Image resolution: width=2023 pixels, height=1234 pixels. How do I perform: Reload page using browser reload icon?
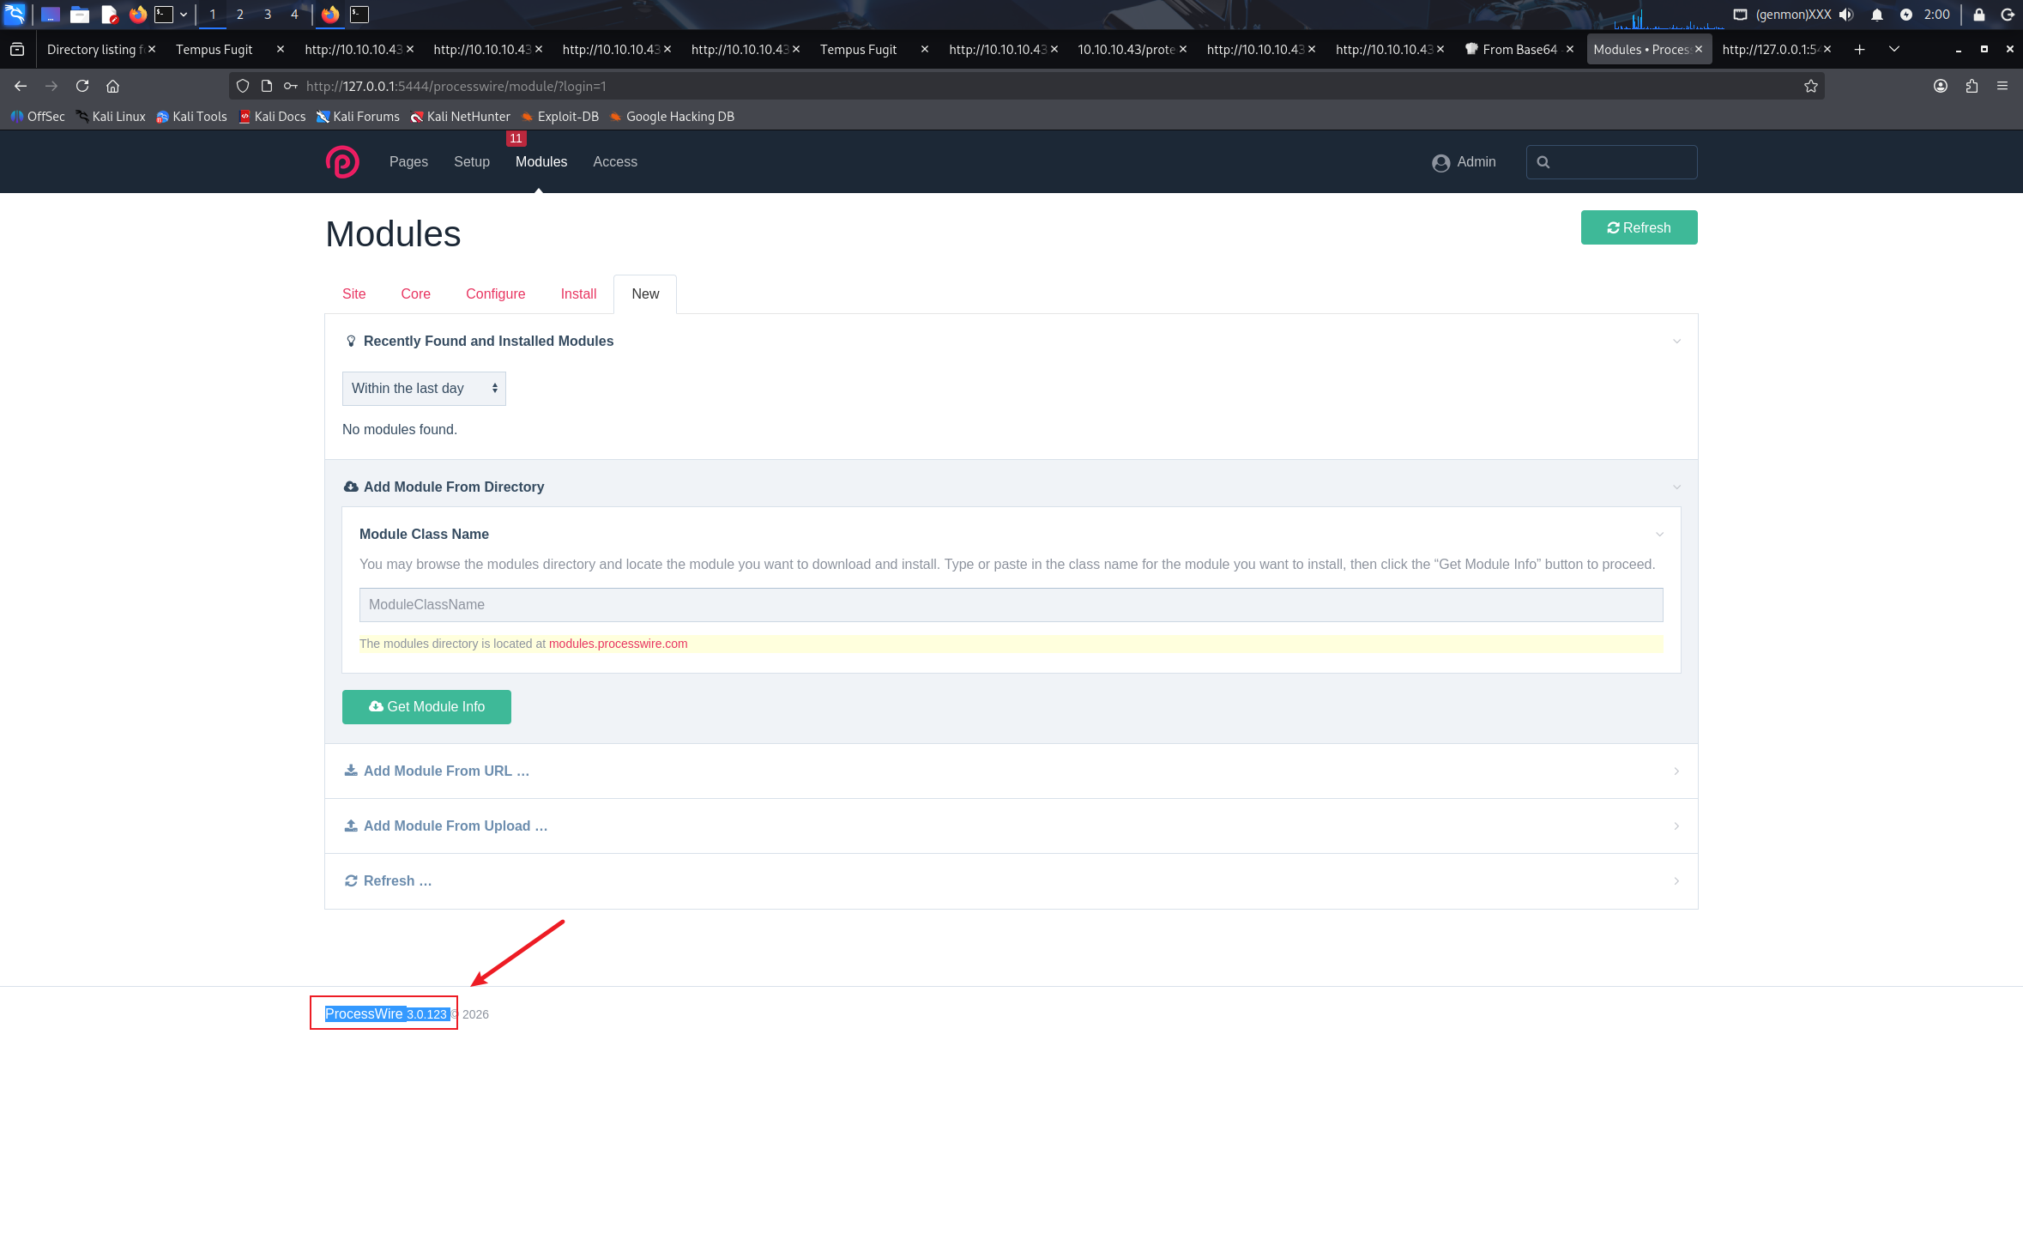click(82, 86)
